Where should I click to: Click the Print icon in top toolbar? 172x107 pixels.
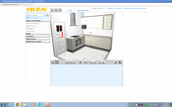coord(56,10)
